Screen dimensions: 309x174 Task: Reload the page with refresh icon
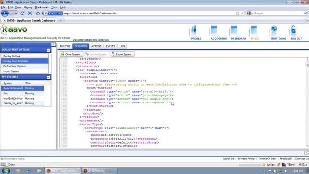[x=22, y=13]
